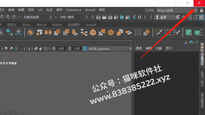
Task: Pause Viewport 2.0 display update
Action: click(x=140, y=17)
